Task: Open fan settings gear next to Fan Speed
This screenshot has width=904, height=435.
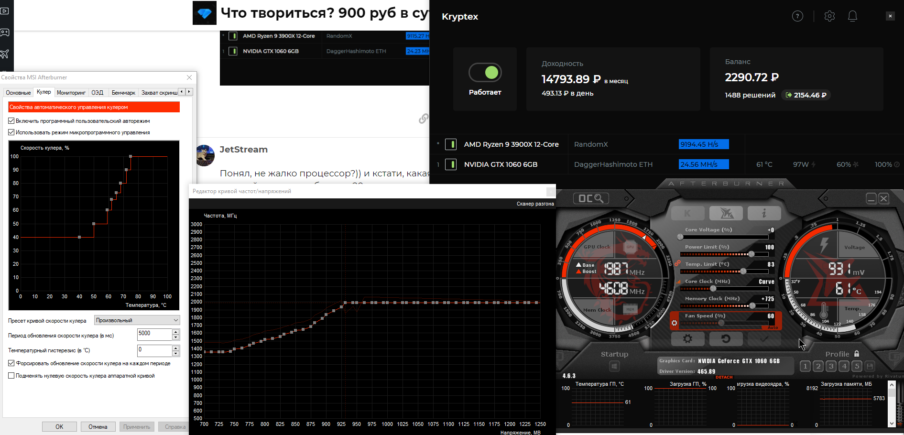Action: tap(675, 323)
